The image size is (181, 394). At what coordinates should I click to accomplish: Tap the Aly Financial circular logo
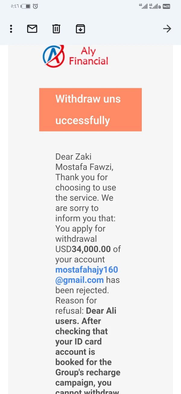click(x=54, y=56)
